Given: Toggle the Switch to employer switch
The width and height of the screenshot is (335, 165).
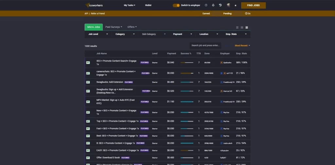Looking at the screenshot, I should point(176,5).
